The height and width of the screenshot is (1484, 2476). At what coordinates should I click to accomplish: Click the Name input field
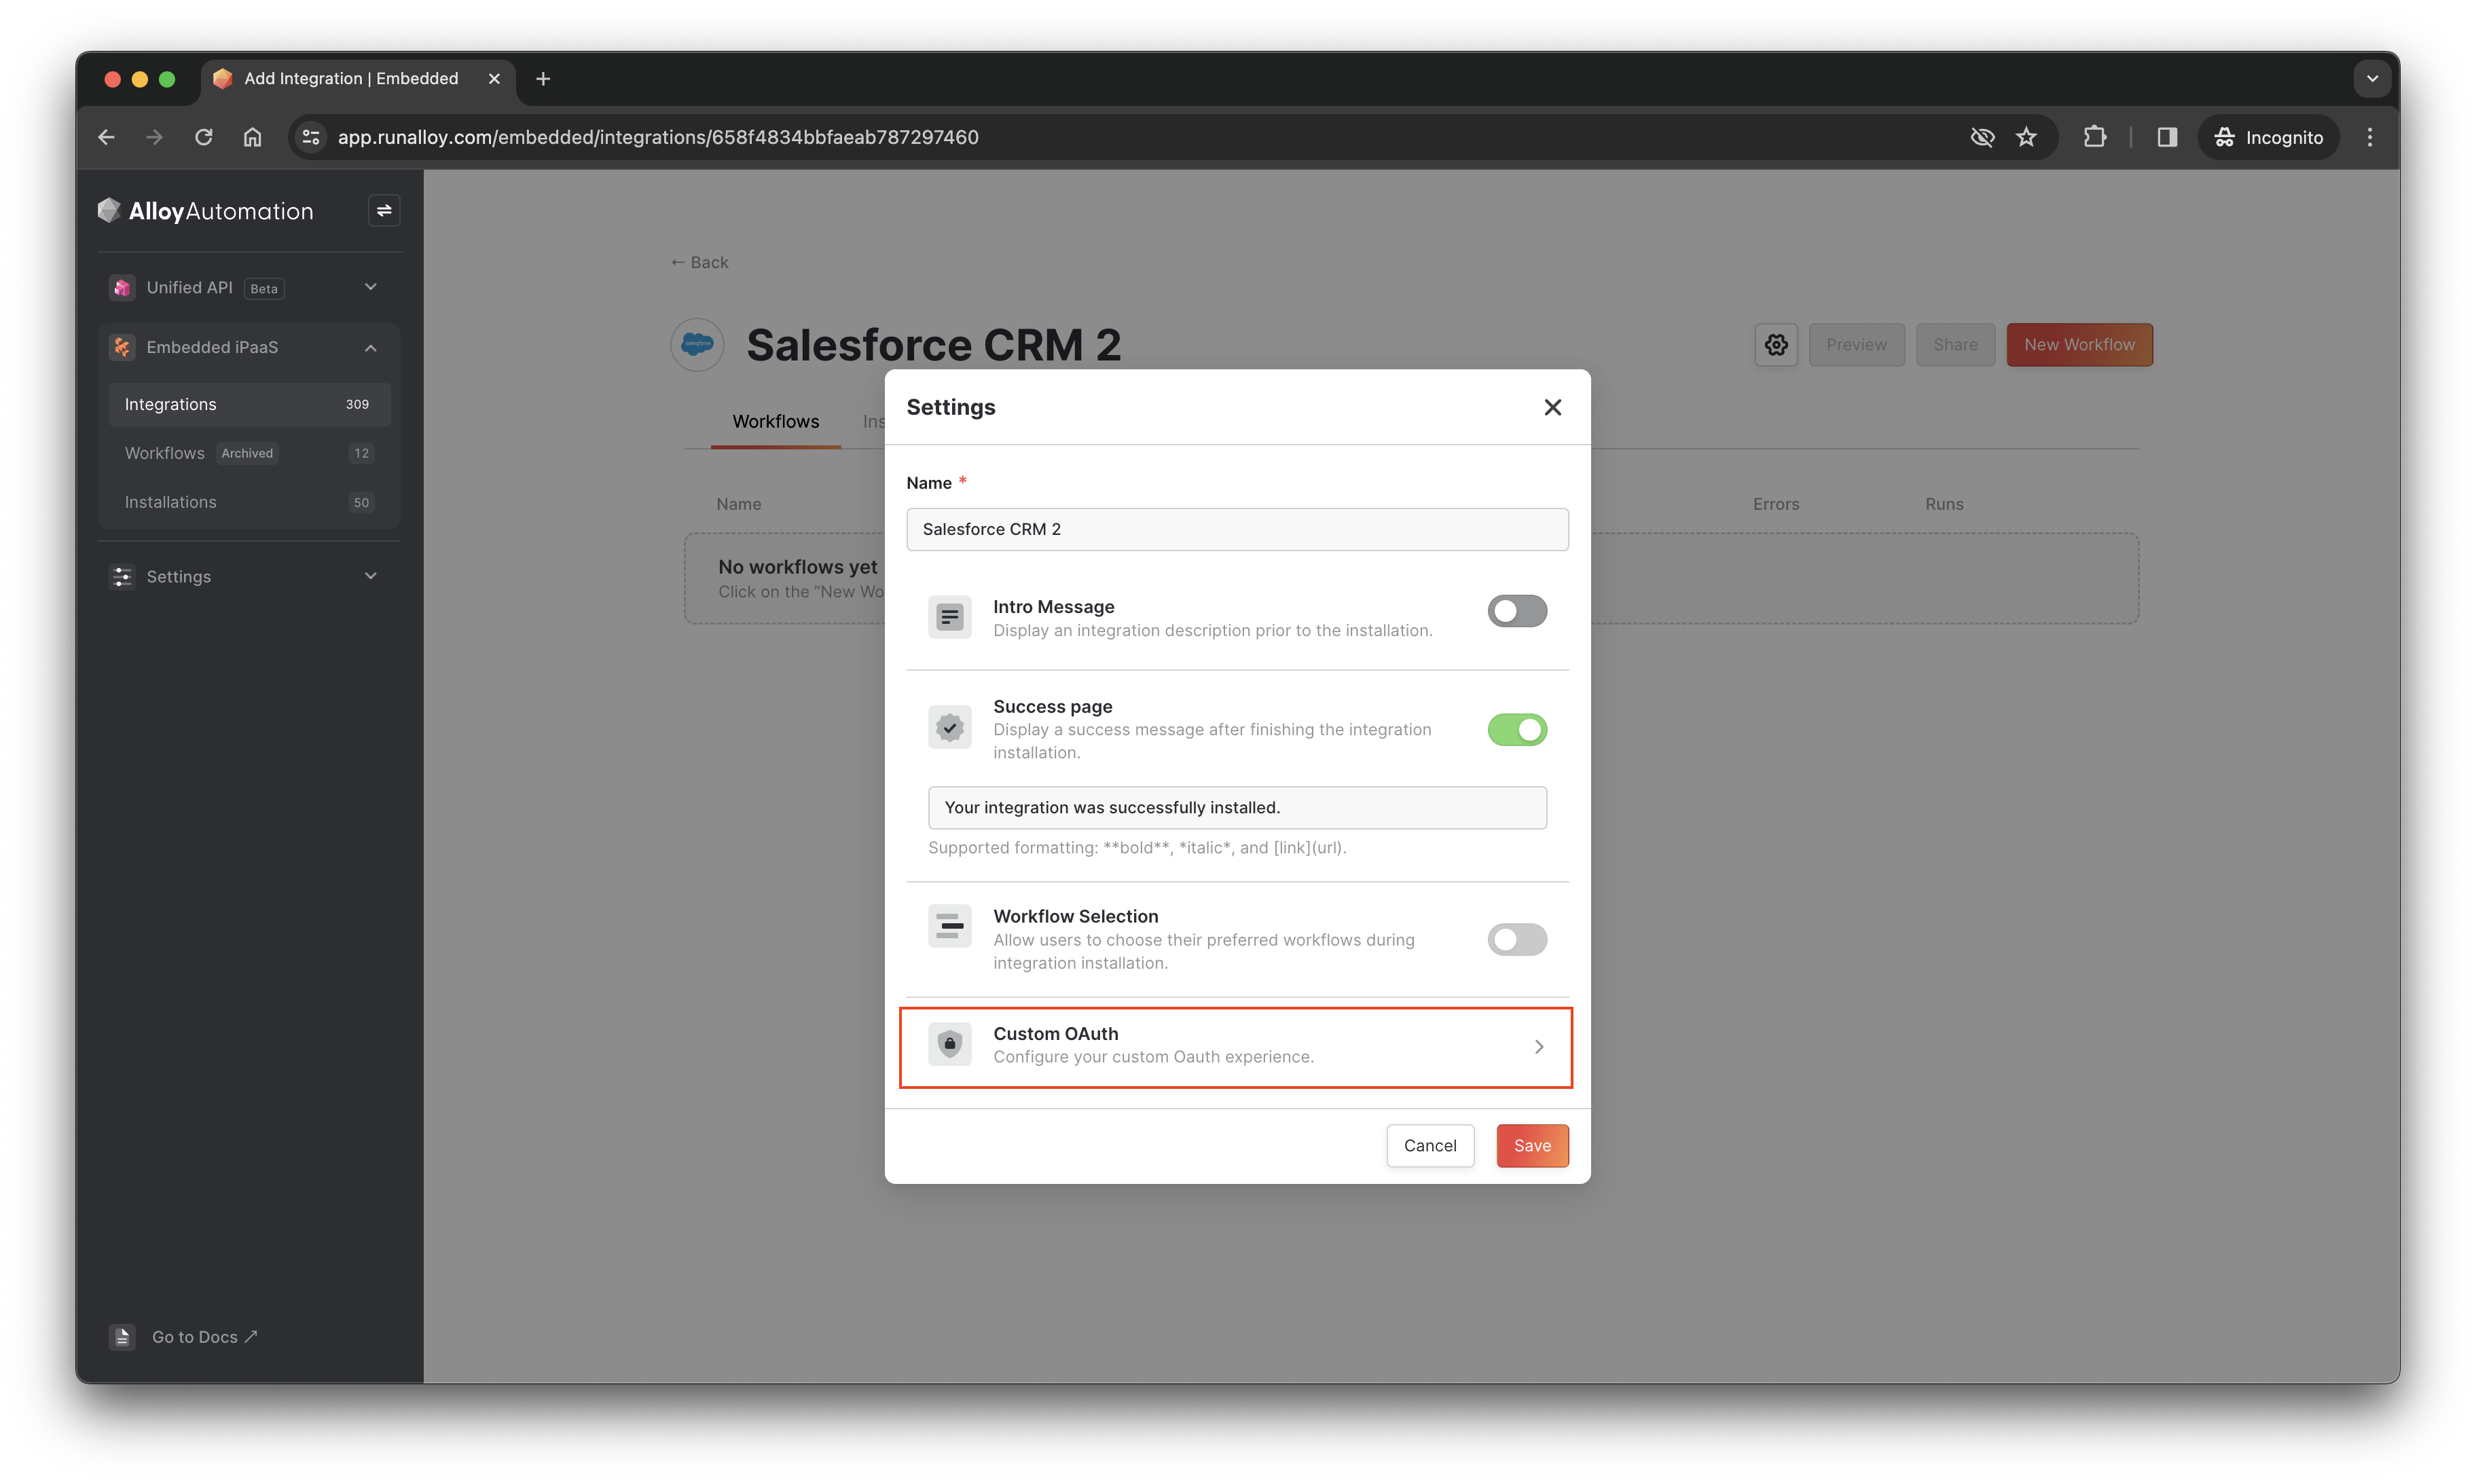pos(1237,529)
